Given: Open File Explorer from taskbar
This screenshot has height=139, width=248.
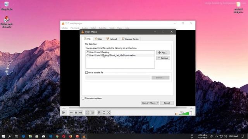Looking at the screenshot, I should [30, 136].
